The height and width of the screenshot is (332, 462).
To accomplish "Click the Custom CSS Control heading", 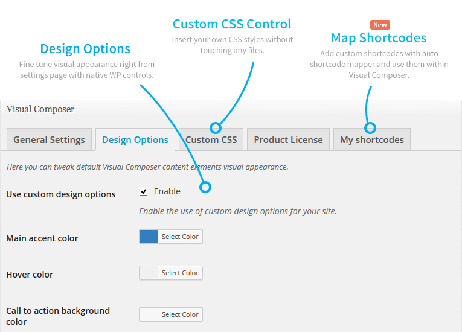I will (x=232, y=24).
